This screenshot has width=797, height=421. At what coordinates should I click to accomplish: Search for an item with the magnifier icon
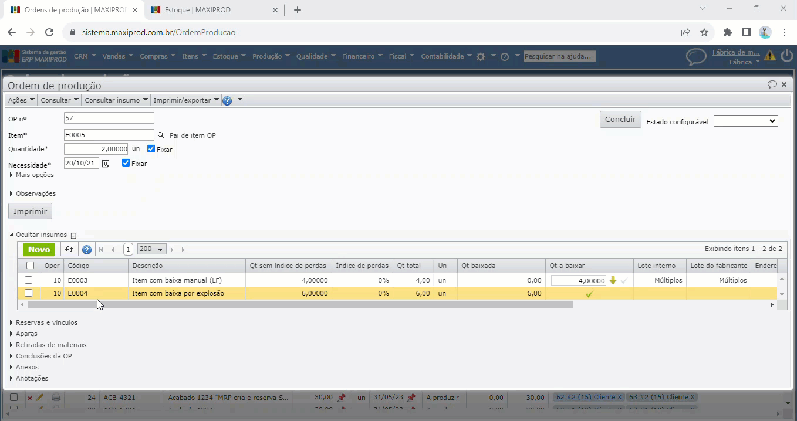(x=161, y=135)
